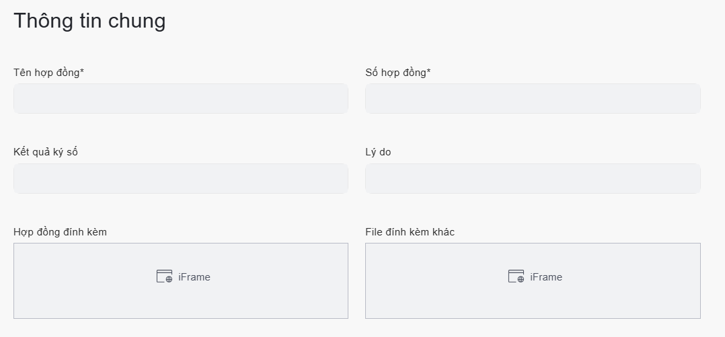Viewport: 725px width, 337px height.
Task: Click the 'iFrame' text in the right attachment frame
Action: click(546, 277)
